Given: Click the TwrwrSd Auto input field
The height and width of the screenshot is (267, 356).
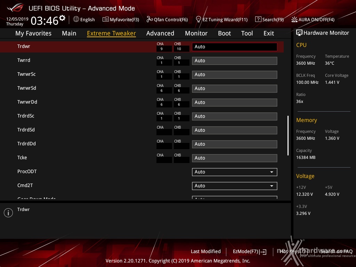Looking at the screenshot, I should [235, 88].
